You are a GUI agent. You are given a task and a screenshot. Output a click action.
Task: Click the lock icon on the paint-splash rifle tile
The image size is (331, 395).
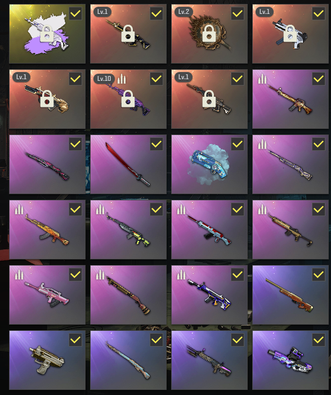pos(47,33)
